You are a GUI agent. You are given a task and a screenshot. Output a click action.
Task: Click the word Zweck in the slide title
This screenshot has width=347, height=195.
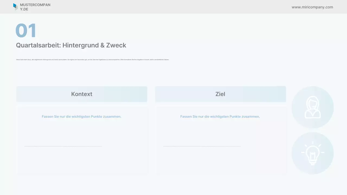[x=116, y=45]
